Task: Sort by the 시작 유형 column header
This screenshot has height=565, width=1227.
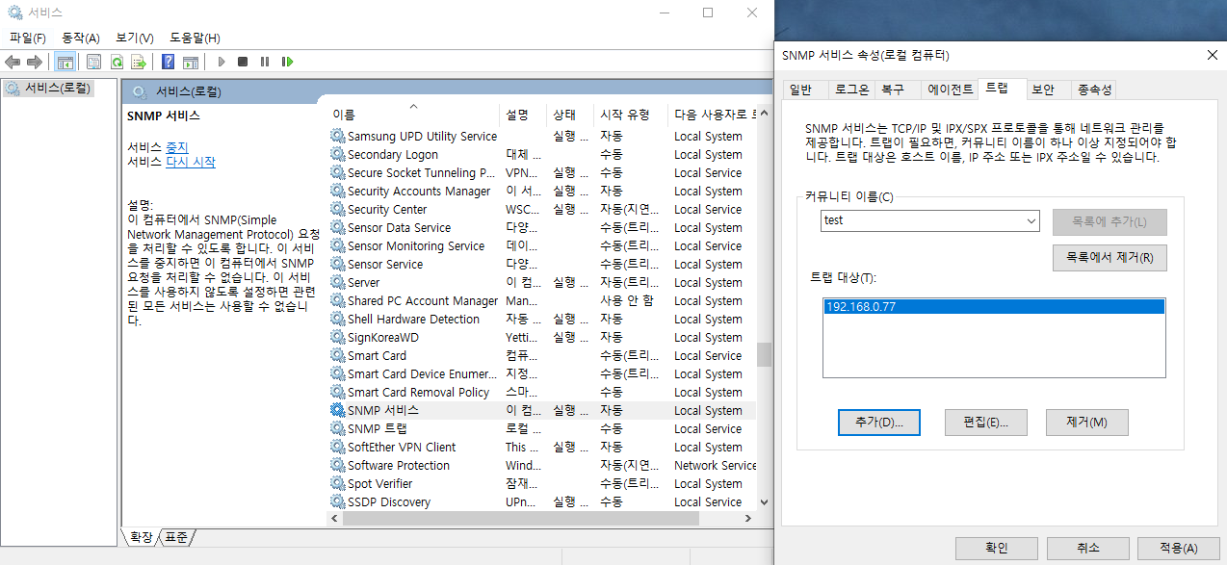Action: pos(630,115)
